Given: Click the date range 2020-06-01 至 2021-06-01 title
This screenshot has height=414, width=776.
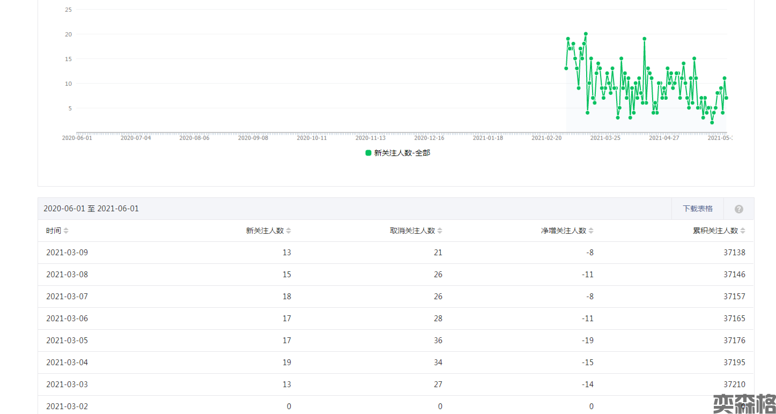Looking at the screenshot, I should (91, 209).
